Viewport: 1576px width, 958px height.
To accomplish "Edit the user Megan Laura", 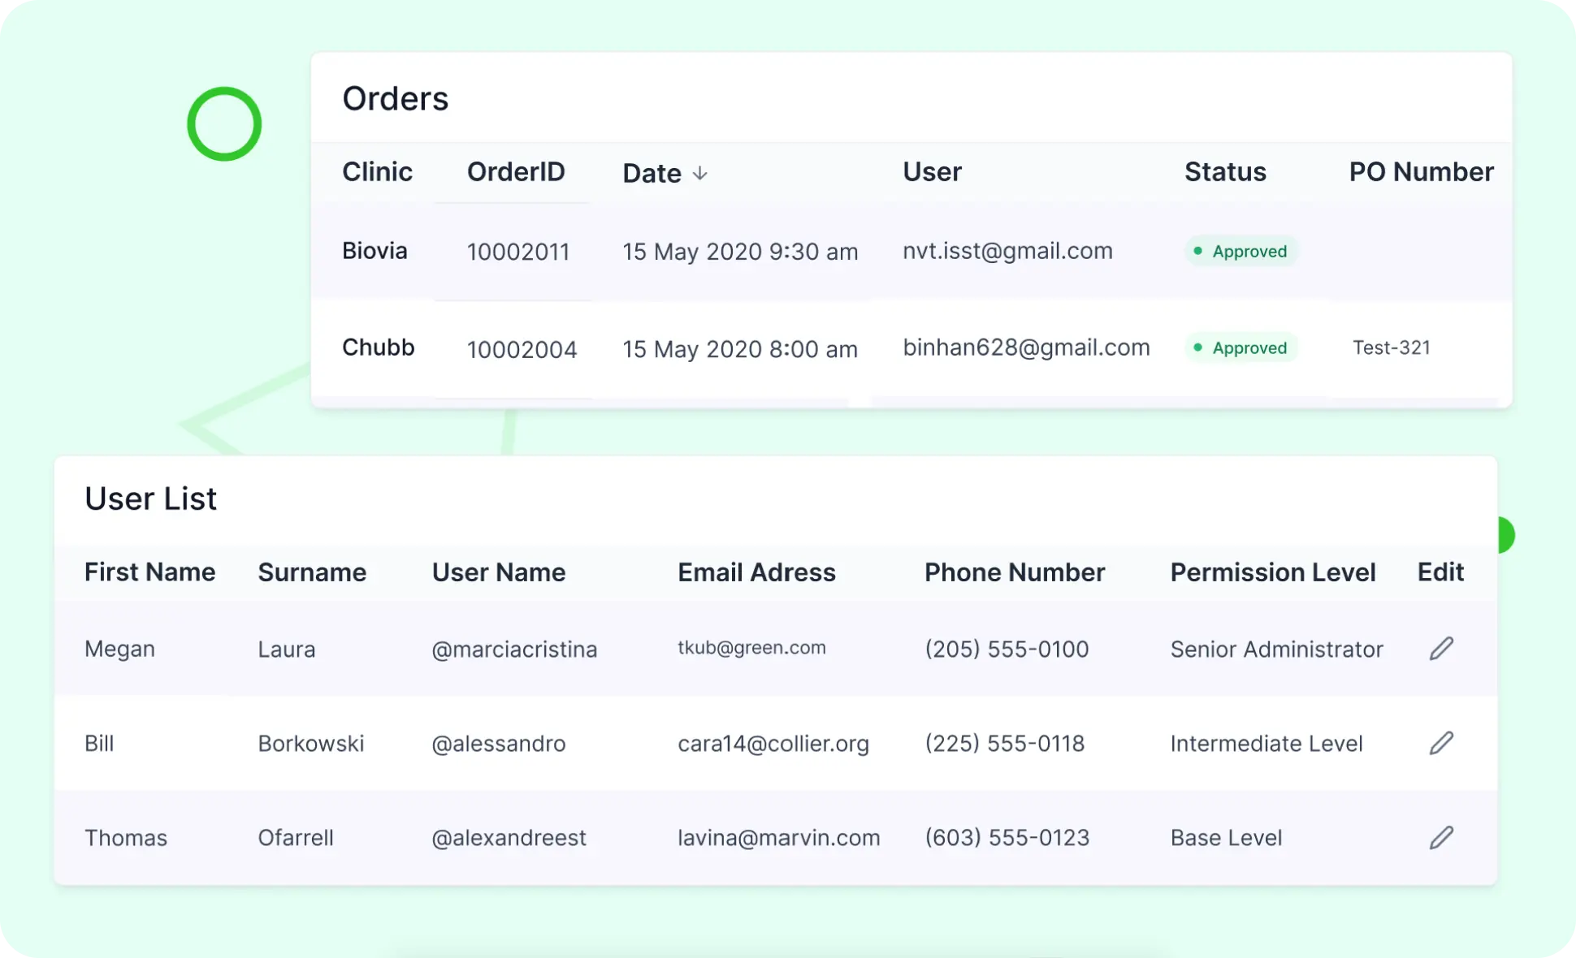I will coord(1441,649).
